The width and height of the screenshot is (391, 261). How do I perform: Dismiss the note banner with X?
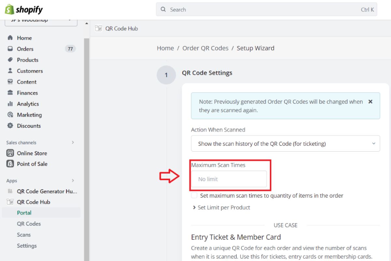pos(370,101)
